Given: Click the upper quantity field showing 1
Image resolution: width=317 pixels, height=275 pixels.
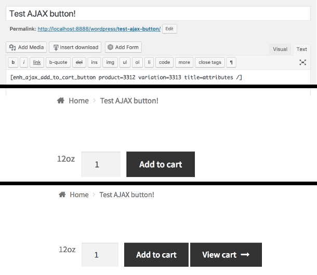Looking at the screenshot, I should coord(101,164).
